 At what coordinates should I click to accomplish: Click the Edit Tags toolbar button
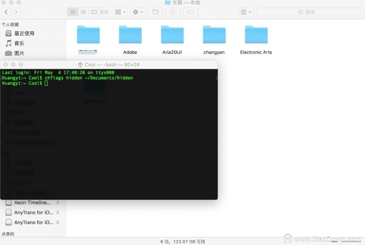(x=190, y=12)
